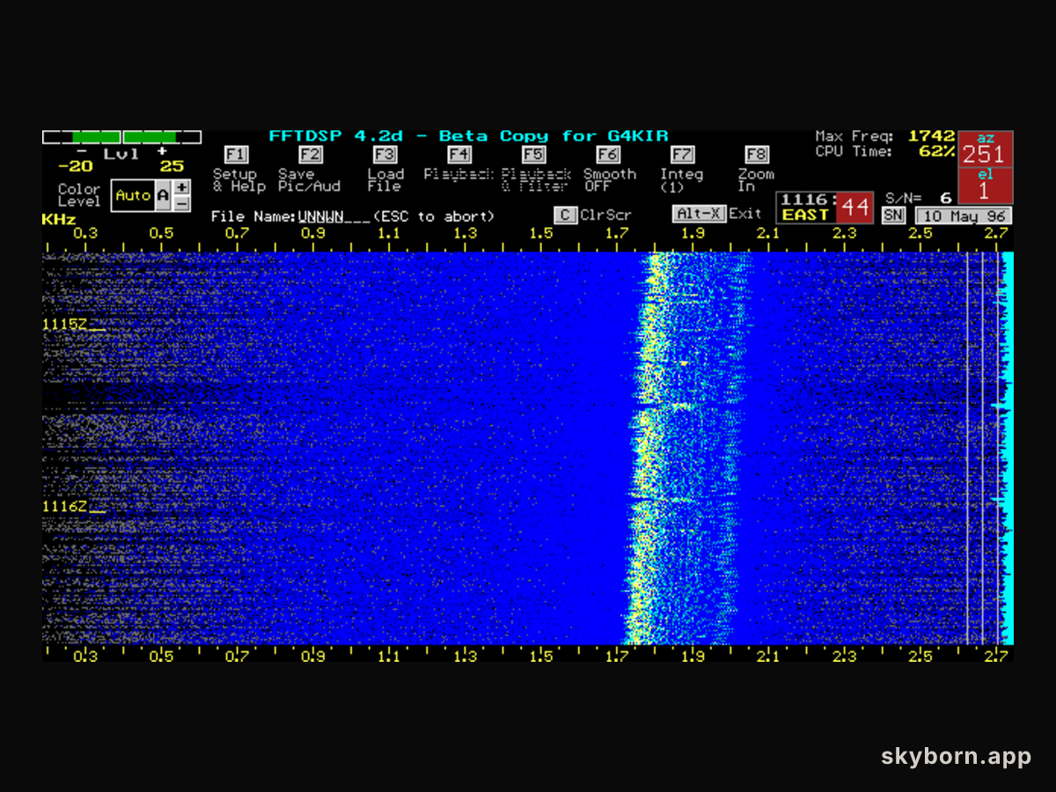Click the 10 May 96 date box
Viewport: 1056px width, 792px height.
click(964, 216)
